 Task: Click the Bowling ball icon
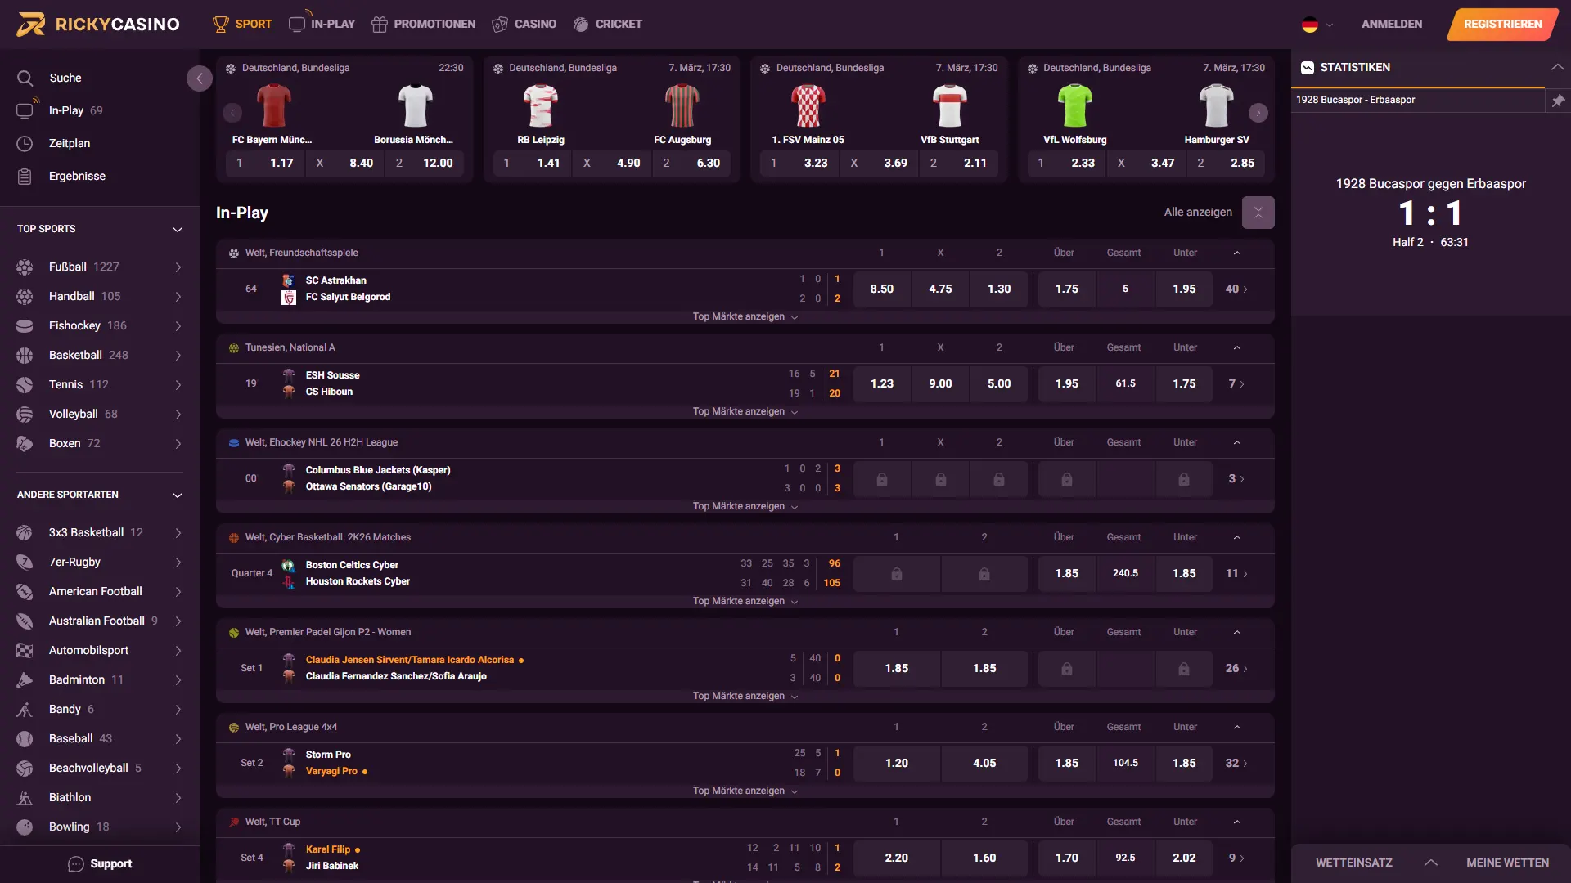25,827
